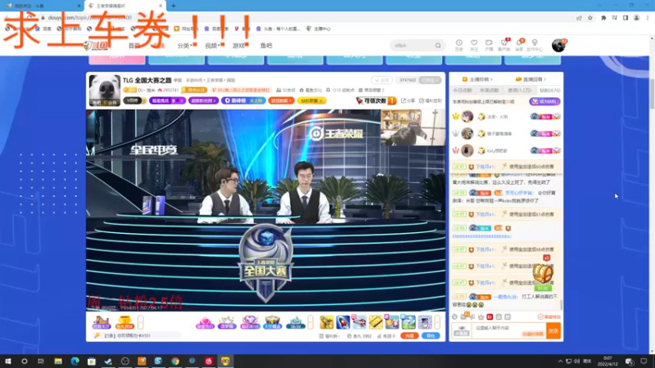Screen dimensions: 655x368
Task: Open the user avatar in header
Action: pos(558,45)
